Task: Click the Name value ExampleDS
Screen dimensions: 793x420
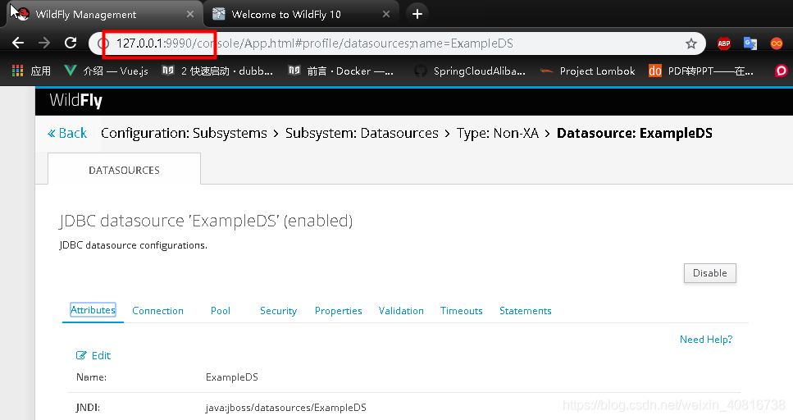Action: point(231,377)
